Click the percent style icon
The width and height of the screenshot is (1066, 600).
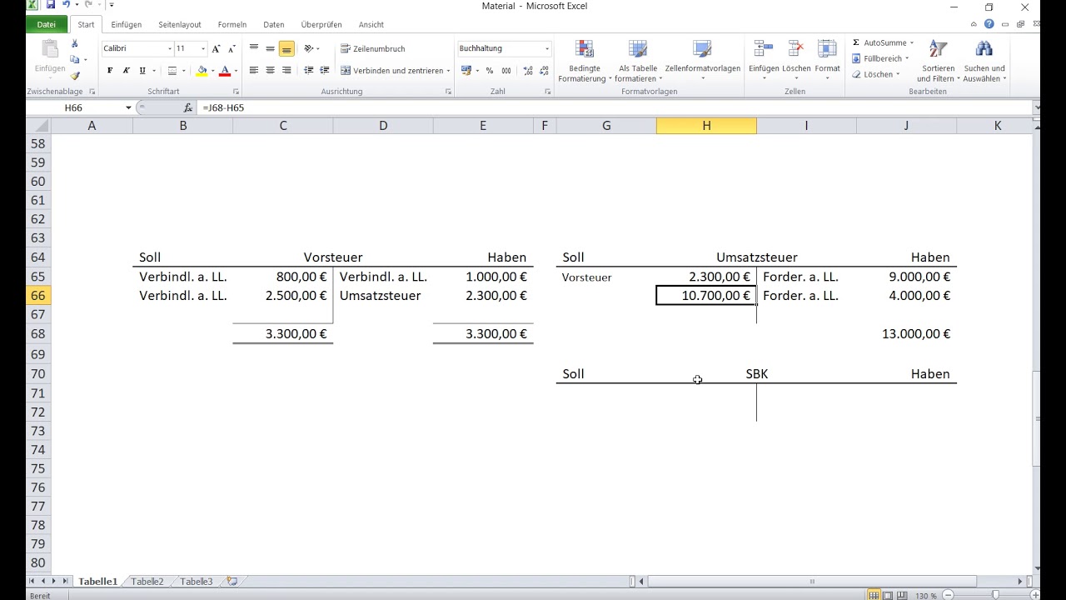[489, 71]
